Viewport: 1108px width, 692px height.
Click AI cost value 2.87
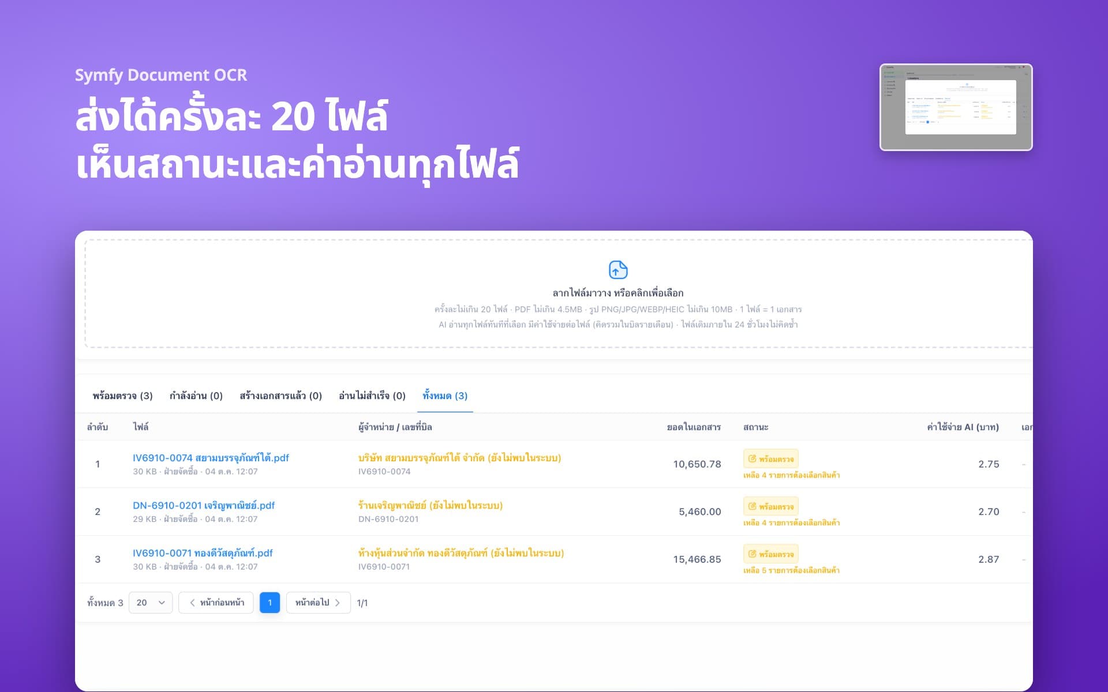click(989, 559)
